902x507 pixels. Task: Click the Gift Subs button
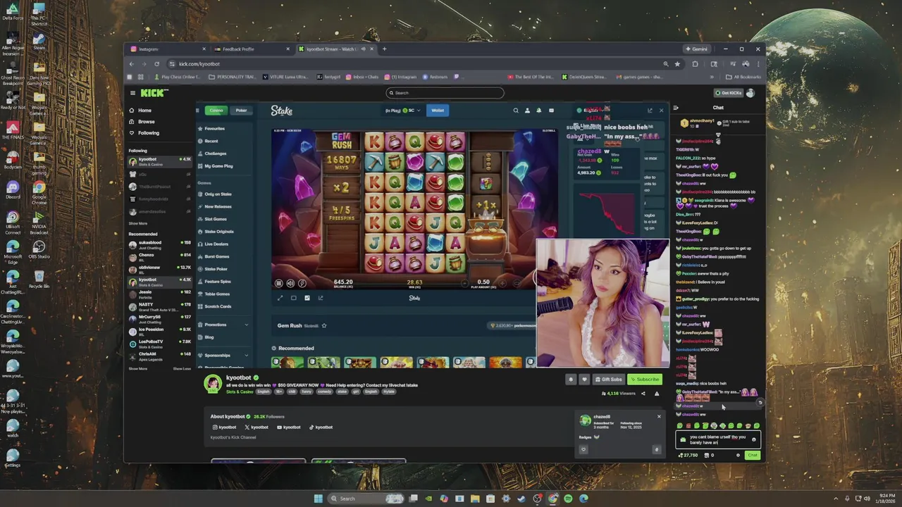608,380
